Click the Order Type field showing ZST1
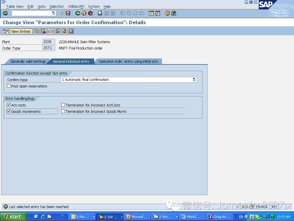The height and width of the screenshot is (221, 294). click(49, 48)
